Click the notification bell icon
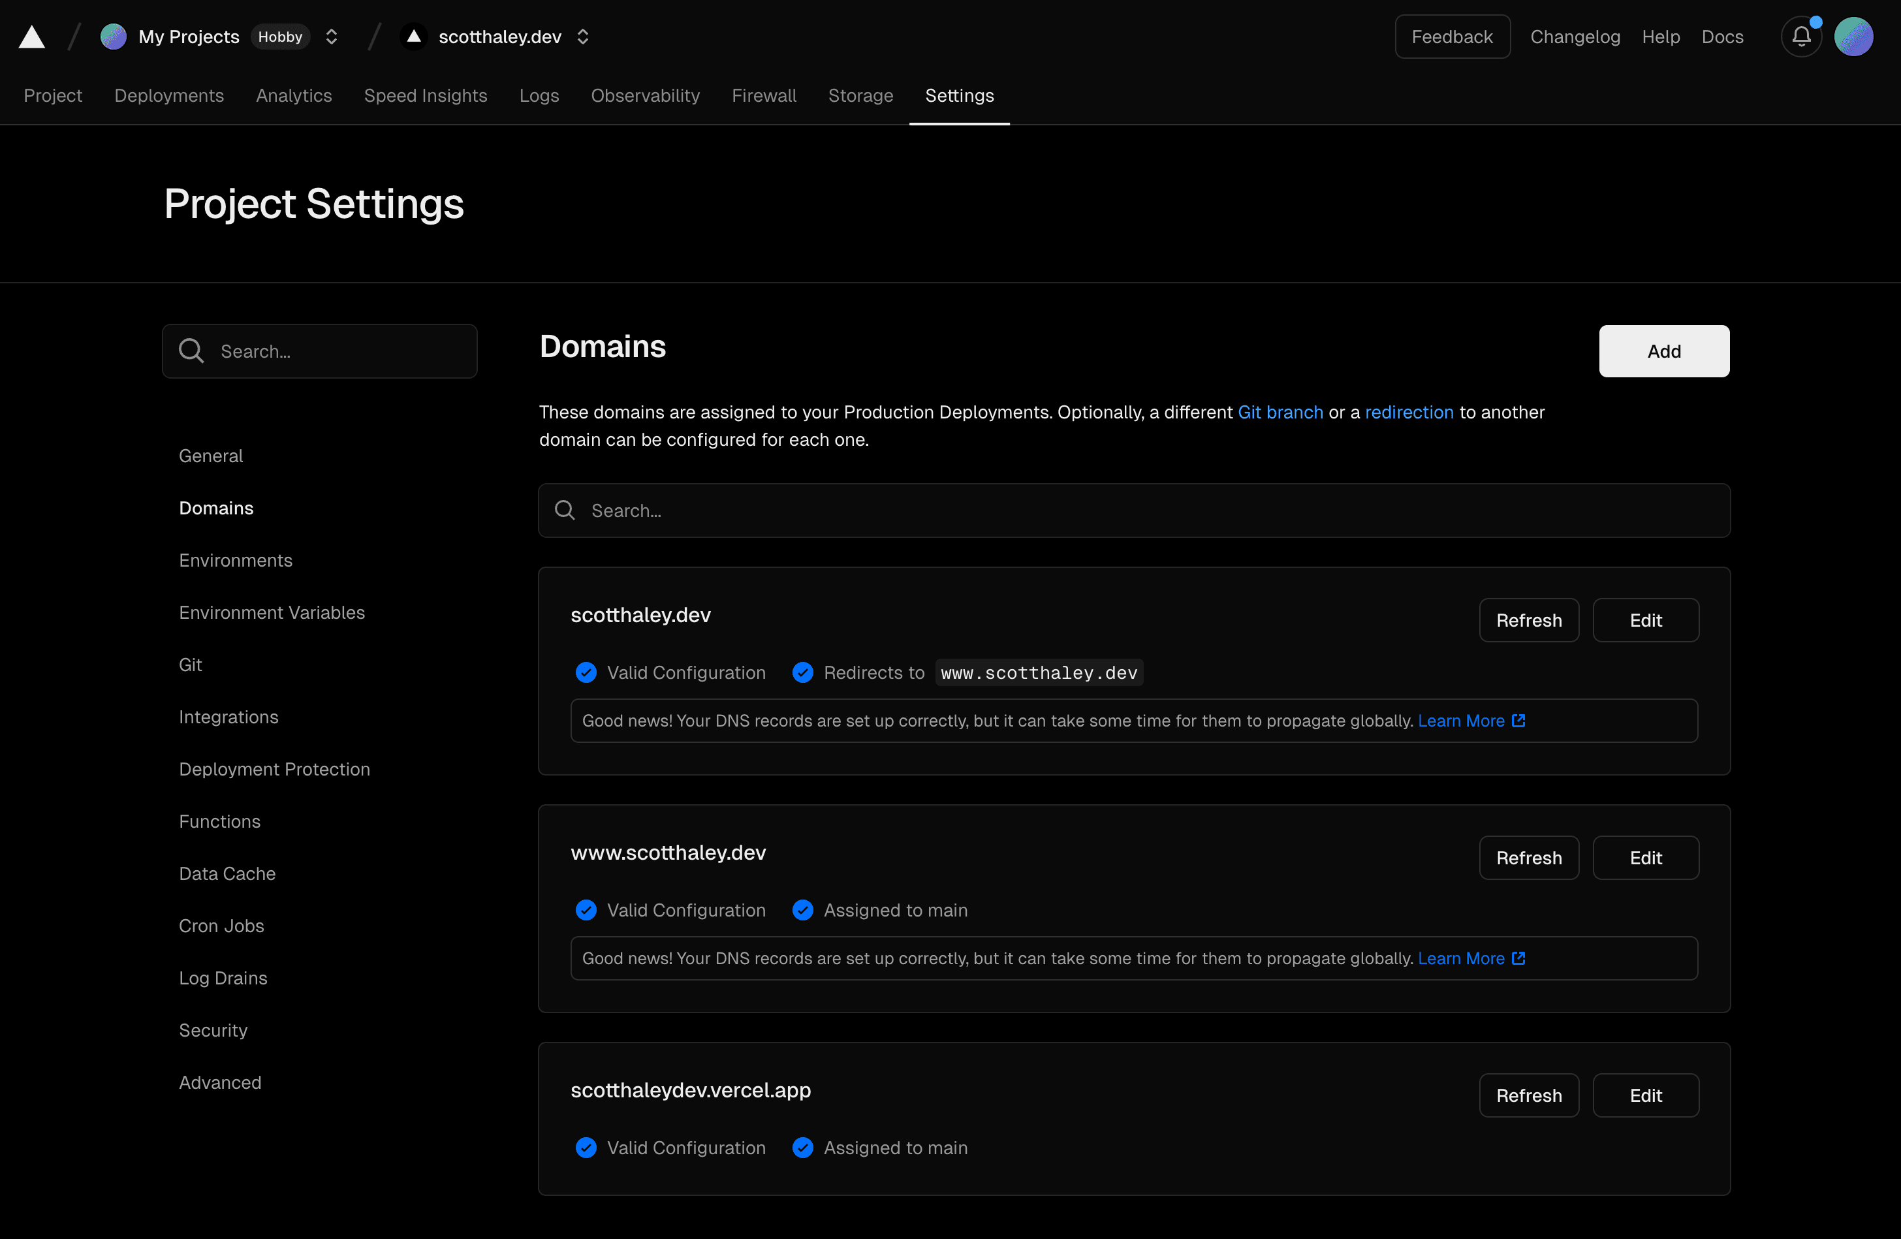This screenshot has width=1901, height=1239. [x=1801, y=36]
